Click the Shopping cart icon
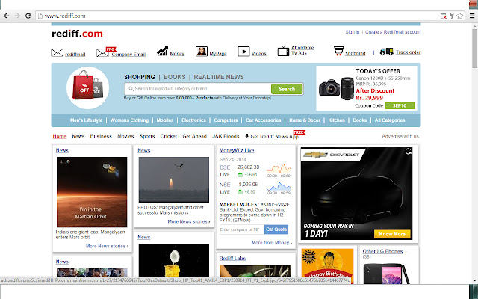The image size is (478, 299). [x=338, y=51]
